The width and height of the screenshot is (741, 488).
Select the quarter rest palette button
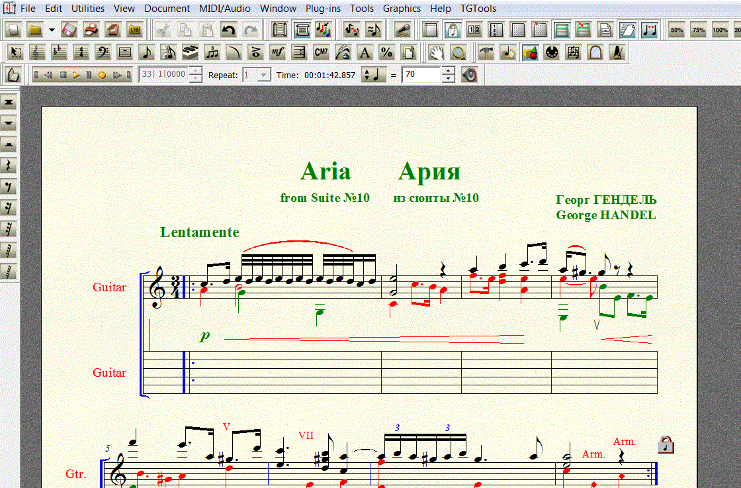click(9, 166)
